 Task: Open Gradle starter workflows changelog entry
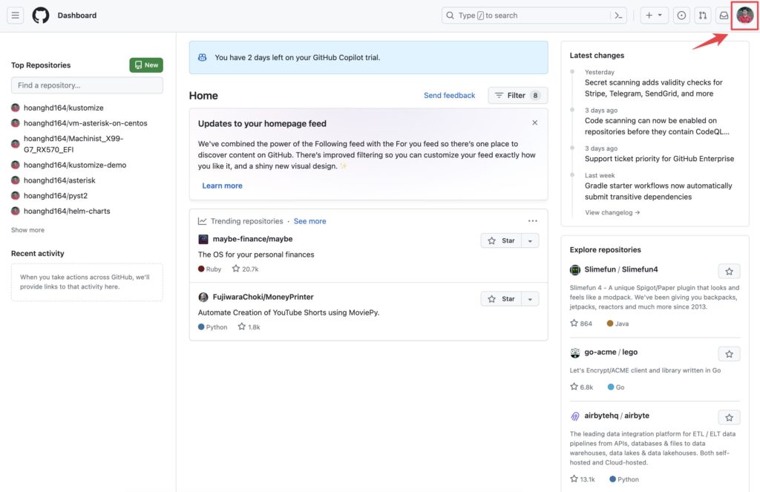pos(658,191)
